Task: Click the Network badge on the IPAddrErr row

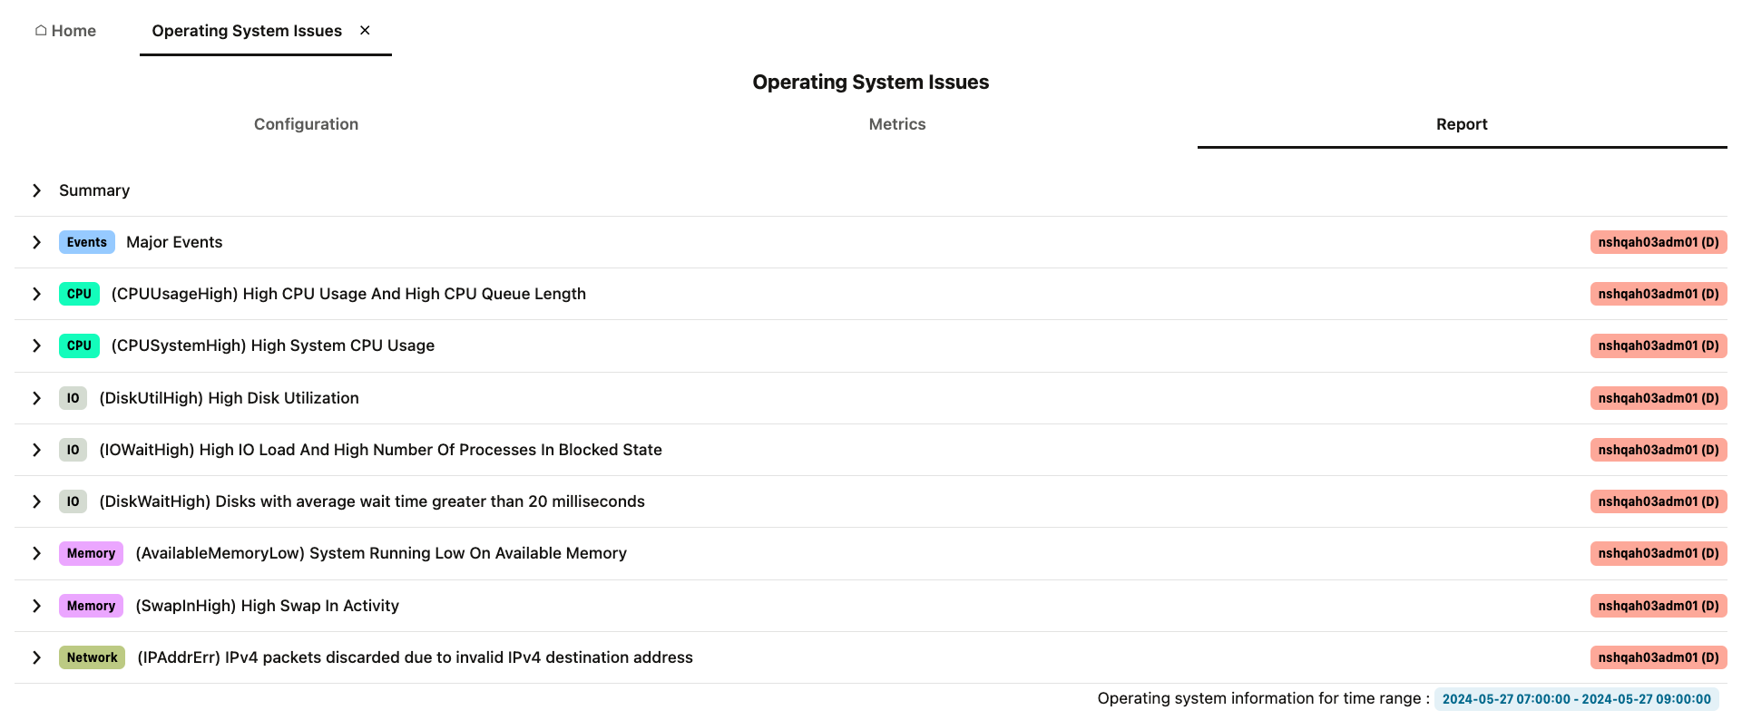Action: [x=92, y=657]
